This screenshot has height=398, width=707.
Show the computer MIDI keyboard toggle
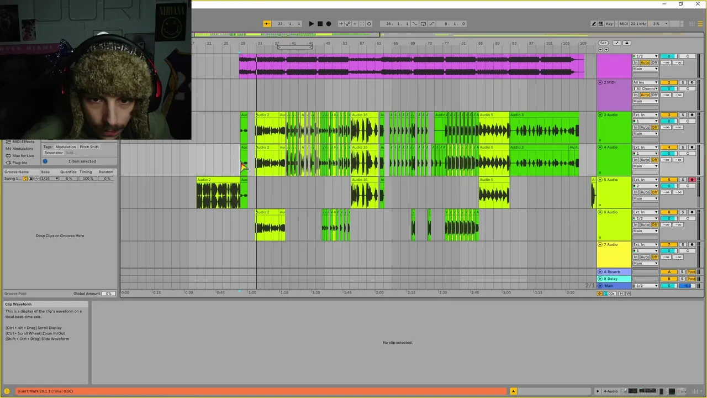(600, 24)
